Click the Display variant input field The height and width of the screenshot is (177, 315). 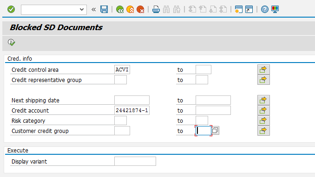pyautogui.click(x=135, y=161)
